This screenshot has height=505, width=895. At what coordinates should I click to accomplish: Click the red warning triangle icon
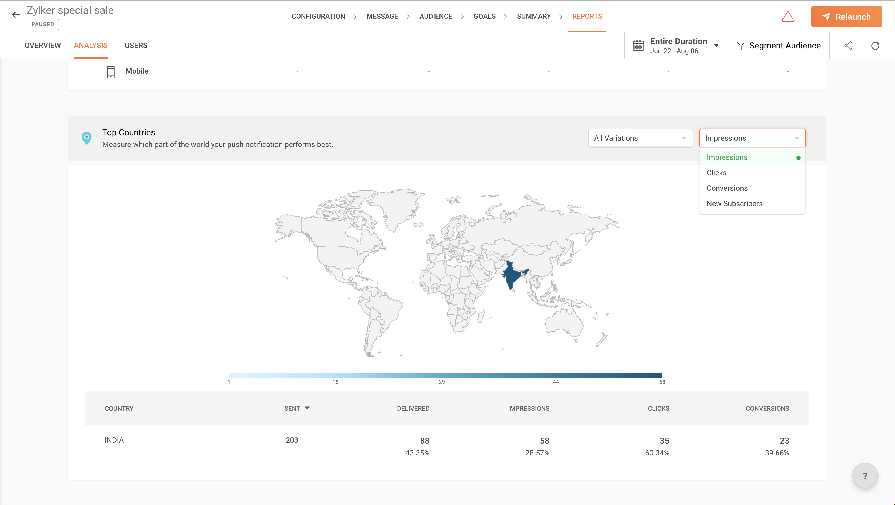(788, 17)
